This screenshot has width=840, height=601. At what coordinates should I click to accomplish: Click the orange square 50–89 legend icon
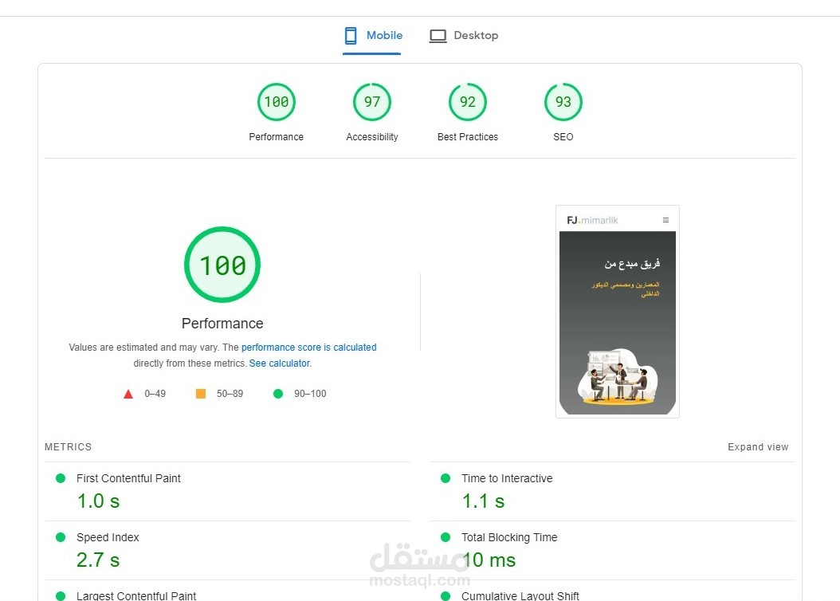coord(200,393)
